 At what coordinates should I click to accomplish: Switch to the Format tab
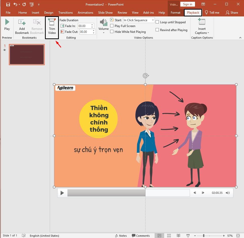[175, 12]
